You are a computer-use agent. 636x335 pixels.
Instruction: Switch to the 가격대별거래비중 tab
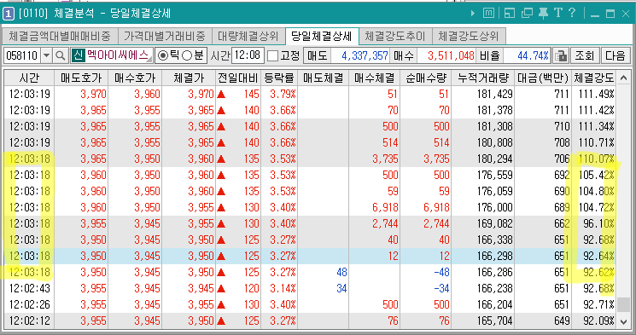point(165,37)
